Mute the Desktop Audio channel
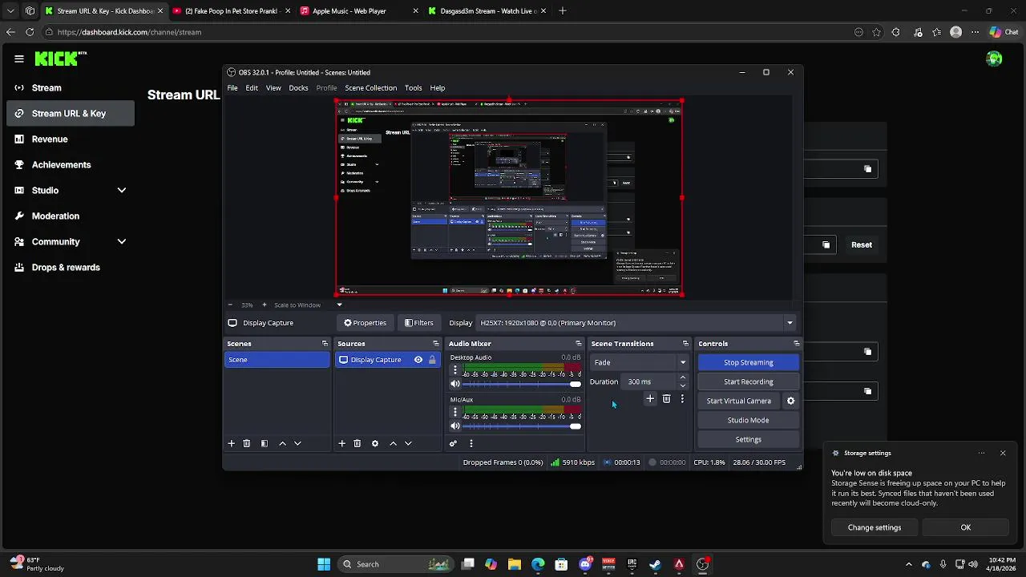 (x=455, y=384)
